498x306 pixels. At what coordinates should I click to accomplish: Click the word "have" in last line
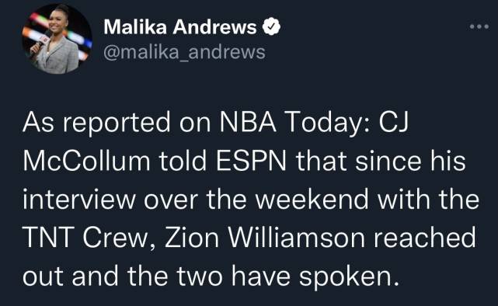pos(261,276)
